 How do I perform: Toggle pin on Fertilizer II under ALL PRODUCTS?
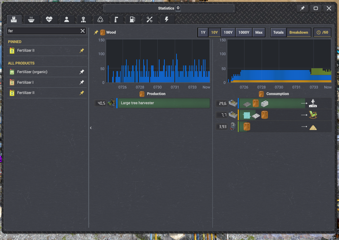coord(82,93)
